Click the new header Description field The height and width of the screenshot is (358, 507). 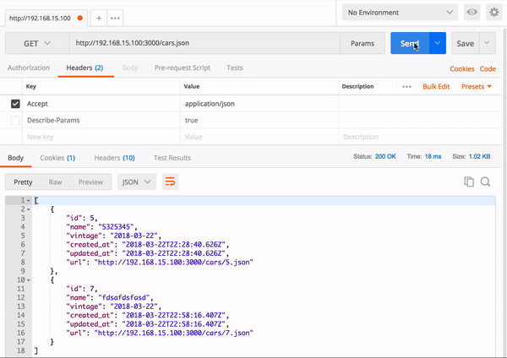(420, 137)
